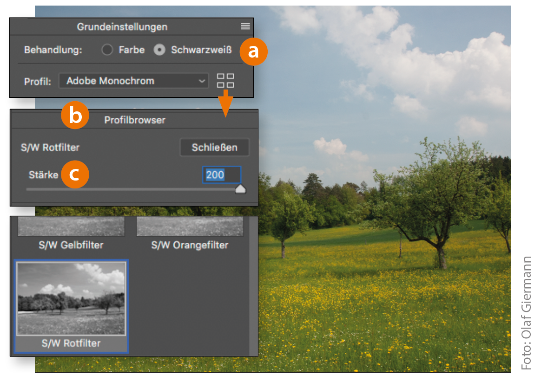Click the Profil label
The height and width of the screenshot is (375, 541).
click(x=38, y=82)
